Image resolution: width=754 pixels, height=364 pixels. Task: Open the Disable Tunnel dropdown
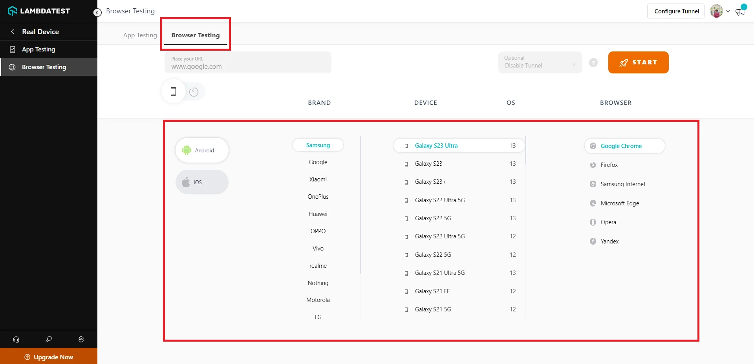pyautogui.click(x=540, y=62)
